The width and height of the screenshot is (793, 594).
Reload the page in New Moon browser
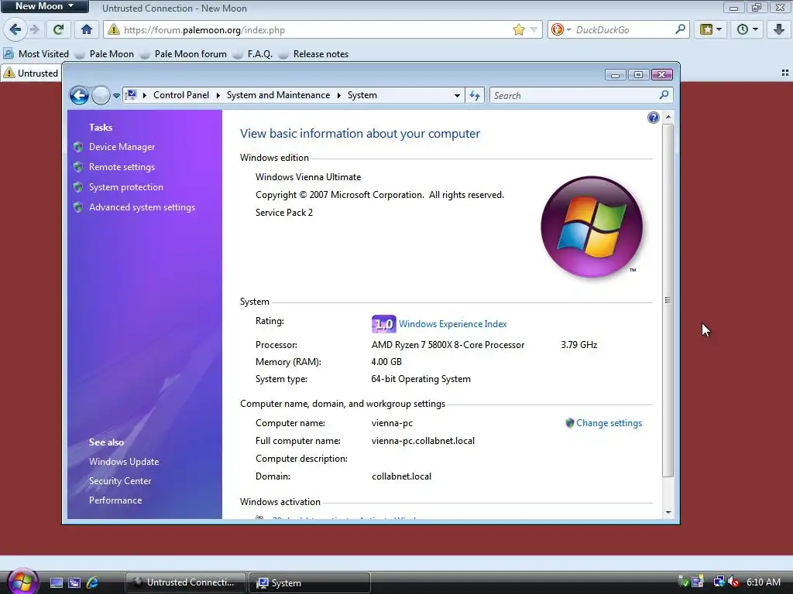point(59,30)
